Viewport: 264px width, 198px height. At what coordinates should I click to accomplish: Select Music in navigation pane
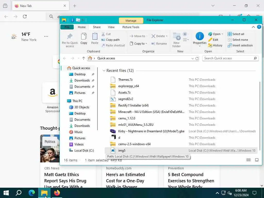tap(76, 132)
